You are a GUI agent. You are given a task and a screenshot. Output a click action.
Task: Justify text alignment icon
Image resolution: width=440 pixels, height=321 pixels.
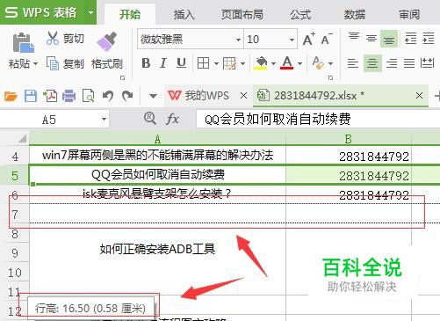click(x=409, y=63)
